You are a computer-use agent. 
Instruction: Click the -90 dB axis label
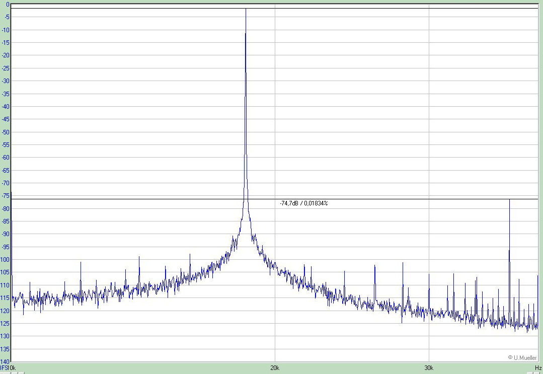(6, 234)
